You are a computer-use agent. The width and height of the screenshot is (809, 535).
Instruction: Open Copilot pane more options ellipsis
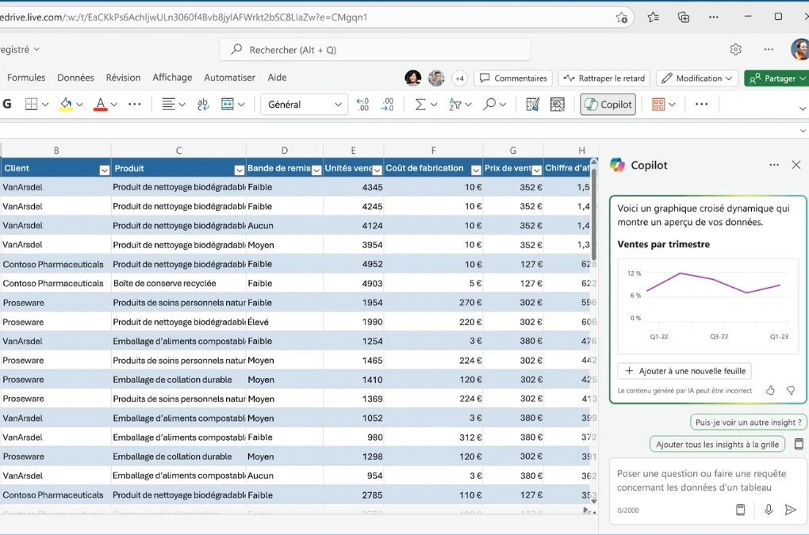(x=774, y=165)
